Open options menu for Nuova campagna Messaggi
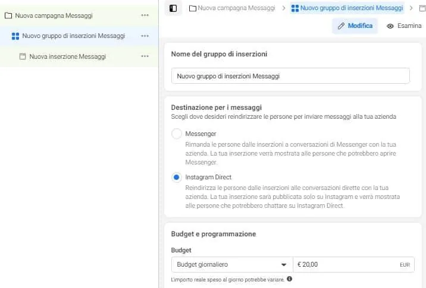426x288 pixels. coord(145,15)
